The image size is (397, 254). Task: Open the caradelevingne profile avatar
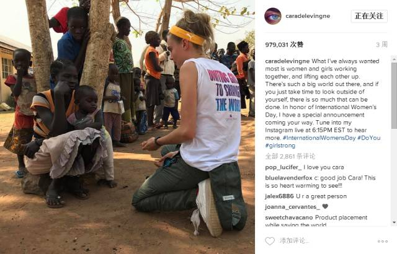273,16
